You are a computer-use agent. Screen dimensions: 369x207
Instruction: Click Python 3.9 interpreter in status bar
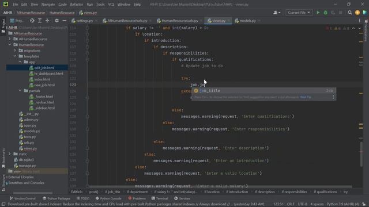342,204
